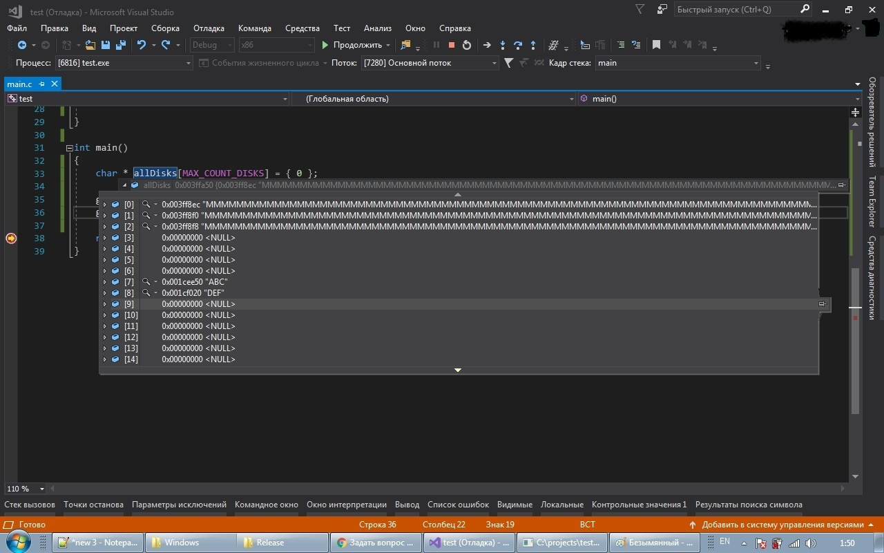Screen dimensions: 884x553
Task: Restart debugging with circular arrow icon
Action: click(x=467, y=45)
